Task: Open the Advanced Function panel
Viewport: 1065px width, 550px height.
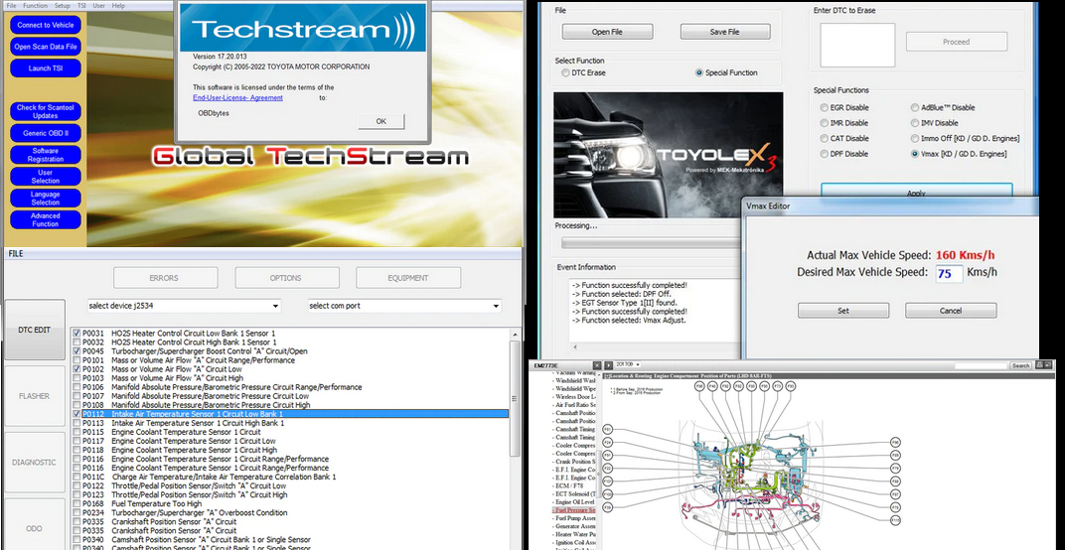Action: tap(45, 219)
